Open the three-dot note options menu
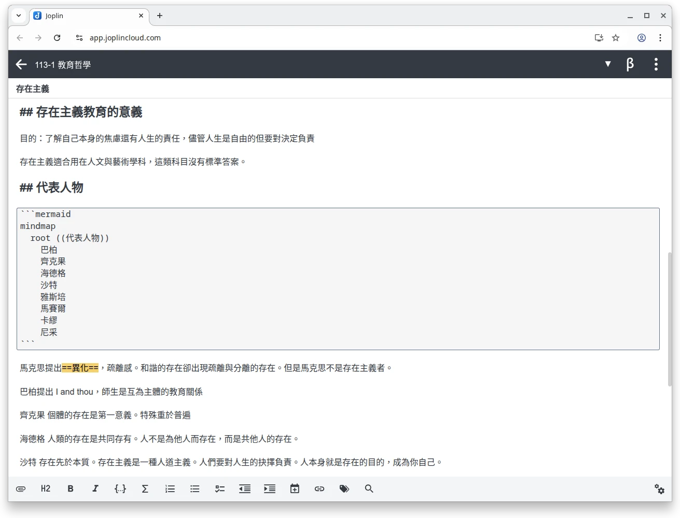The image size is (680, 518). (656, 64)
